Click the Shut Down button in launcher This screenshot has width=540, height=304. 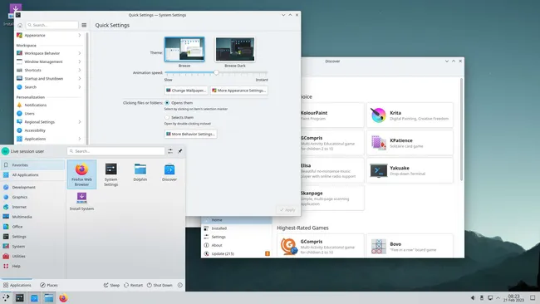[160, 285]
